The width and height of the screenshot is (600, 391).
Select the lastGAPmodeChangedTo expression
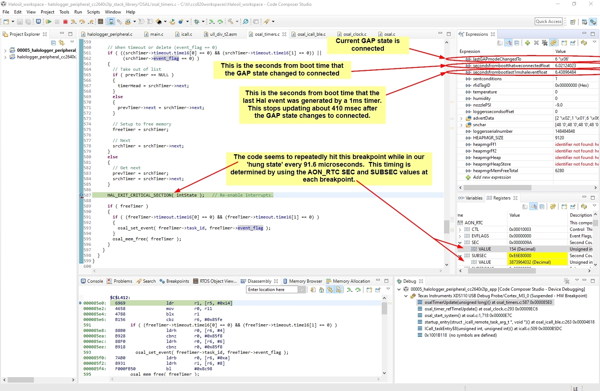pyautogui.click(x=497, y=59)
